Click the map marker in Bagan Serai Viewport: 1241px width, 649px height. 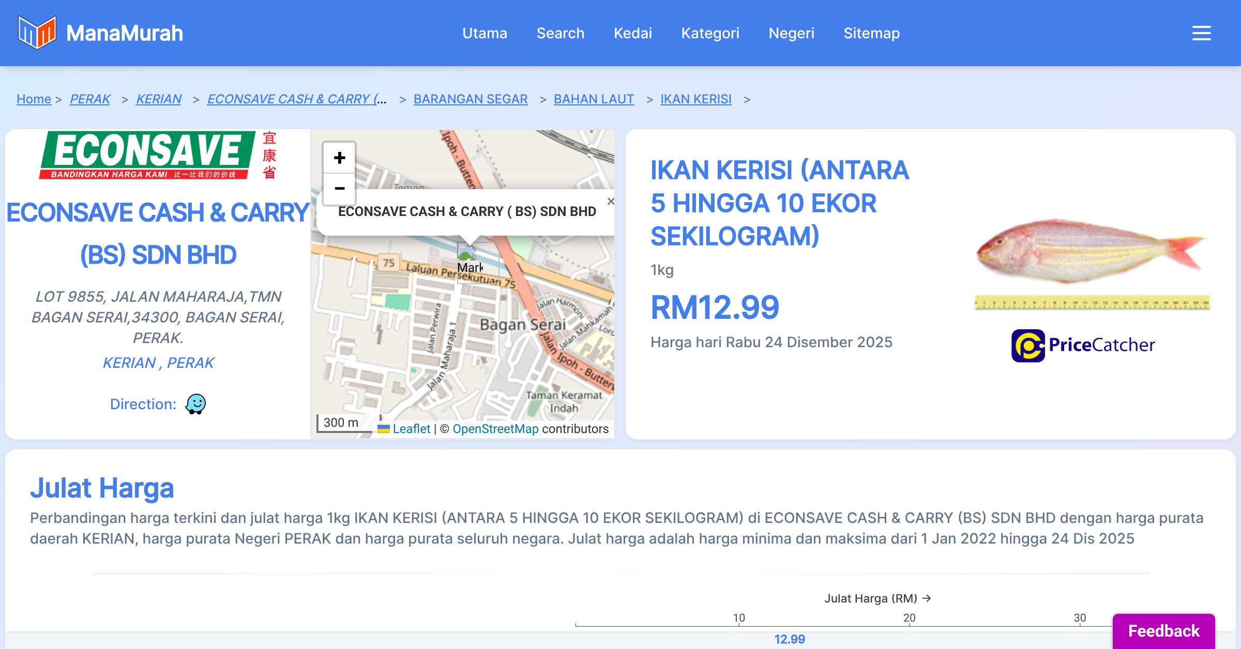click(x=467, y=253)
